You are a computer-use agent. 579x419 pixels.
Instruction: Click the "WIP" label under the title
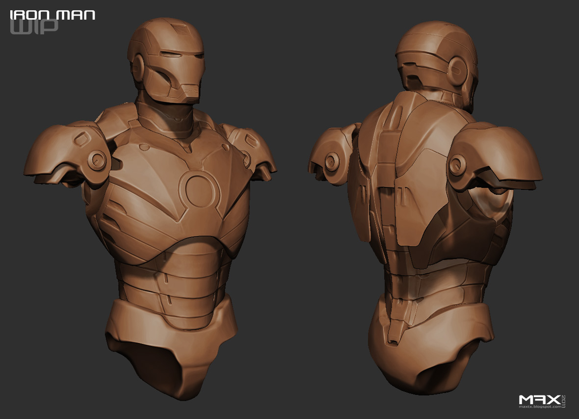click(34, 26)
